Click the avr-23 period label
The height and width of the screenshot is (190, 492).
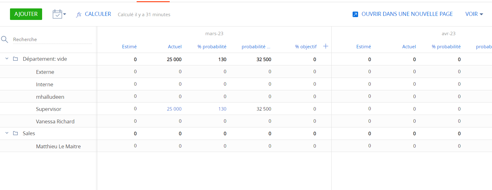tap(449, 34)
